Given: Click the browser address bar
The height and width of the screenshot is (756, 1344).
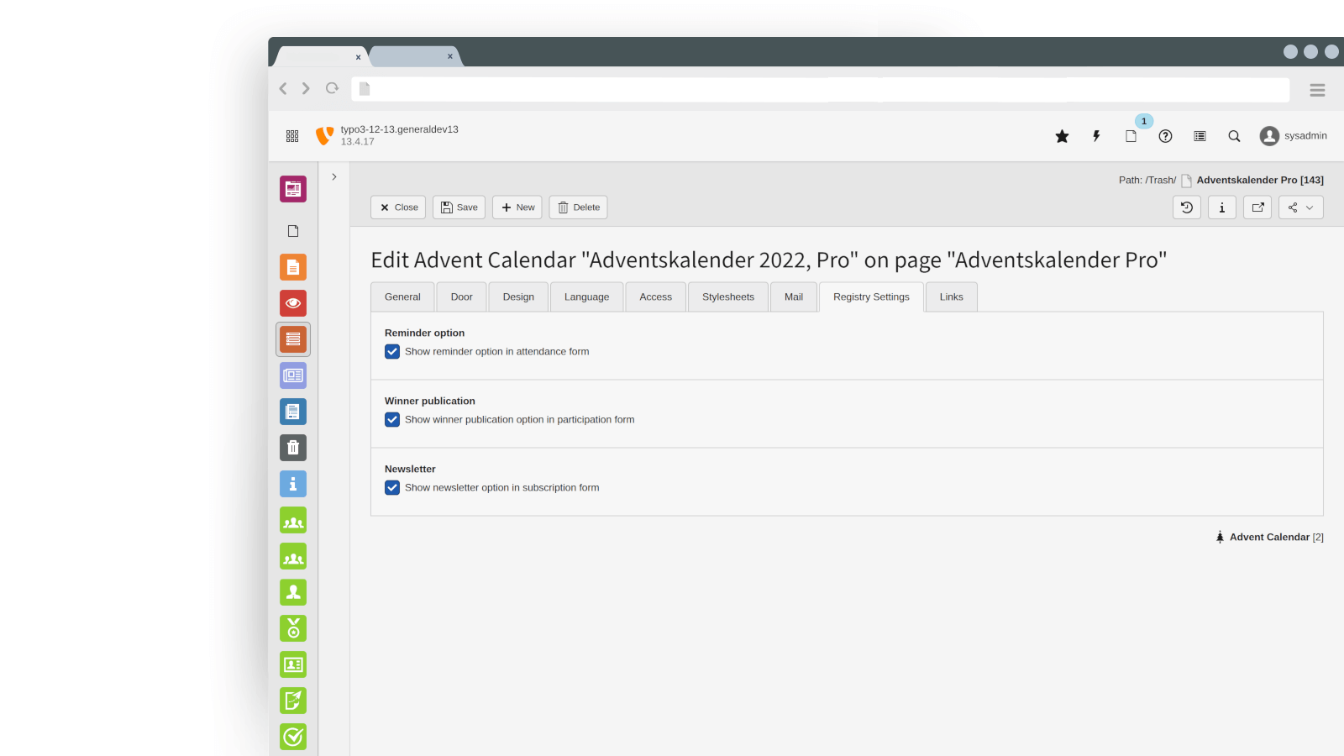Looking at the screenshot, I should click(x=821, y=89).
